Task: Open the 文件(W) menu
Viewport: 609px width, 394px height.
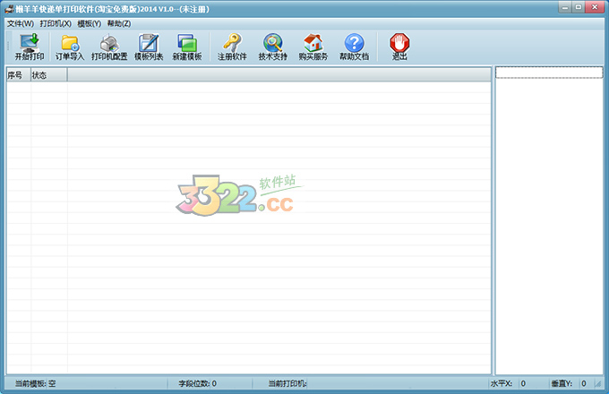Action: tap(20, 23)
